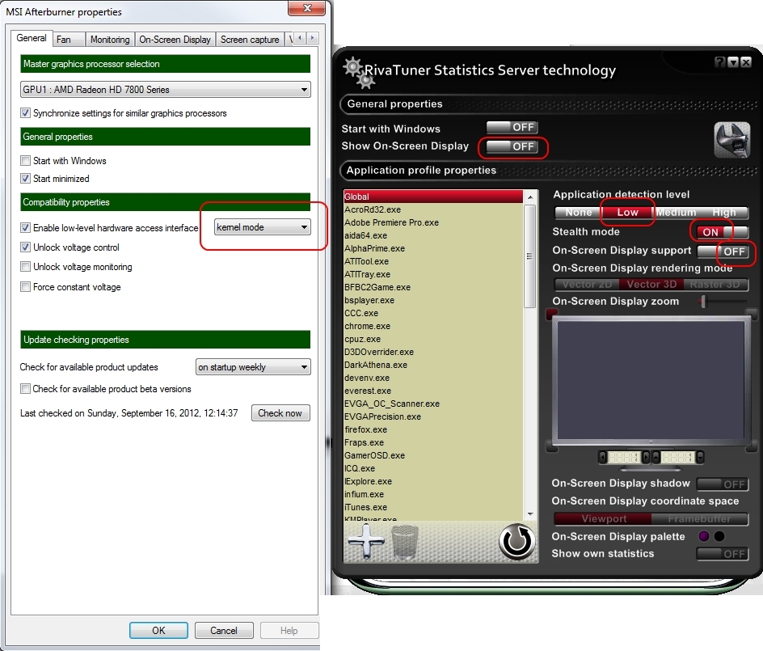Select Fraps.exe in profile list
The image size is (763, 651).
[x=433, y=442]
